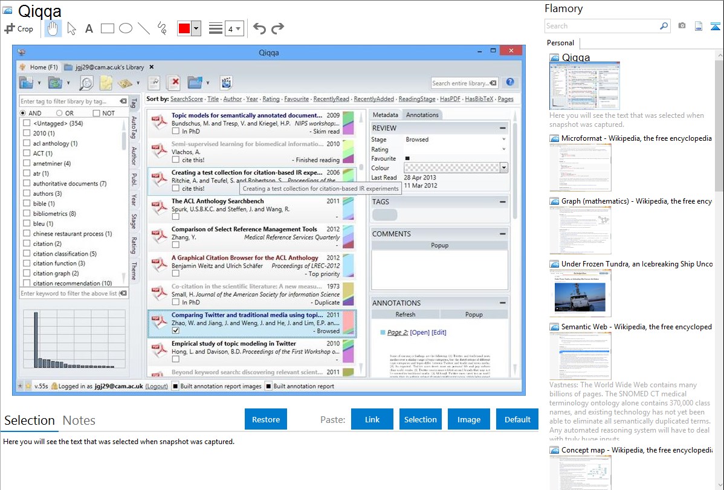The height and width of the screenshot is (490, 724).
Task: Select the straight line tool
Action: pos(144,28)
